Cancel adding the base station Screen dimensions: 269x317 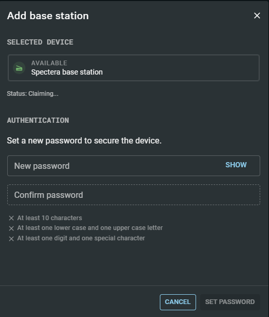(x=178, y=302)
